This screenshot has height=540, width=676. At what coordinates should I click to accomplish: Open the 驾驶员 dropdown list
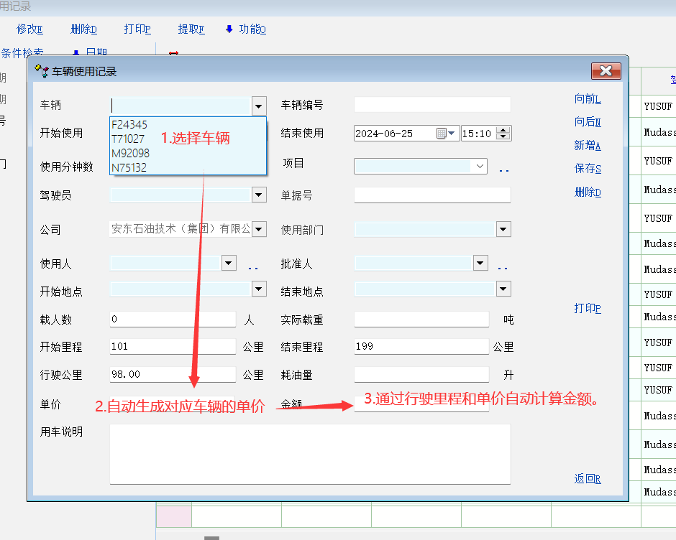(259, 195)
